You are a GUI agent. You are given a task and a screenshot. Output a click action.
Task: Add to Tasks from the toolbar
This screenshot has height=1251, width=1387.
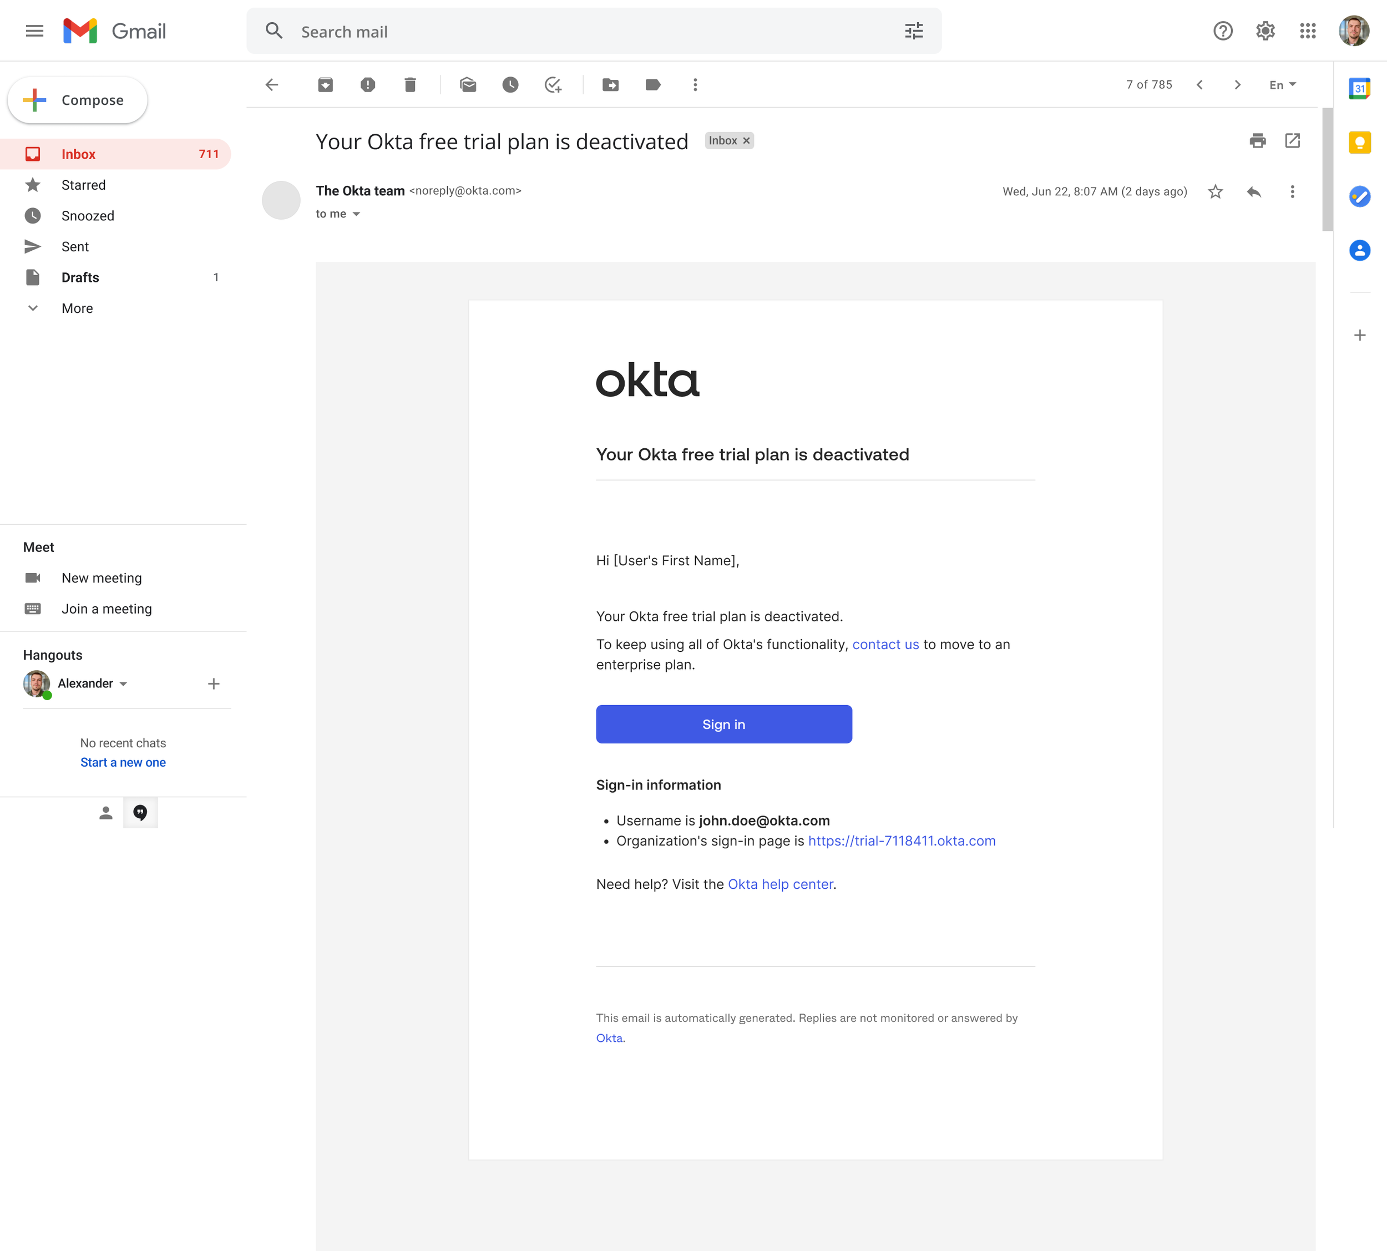(x=553, y=84)
